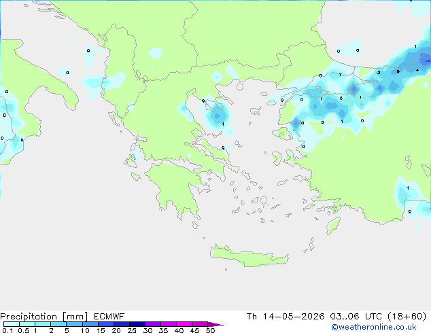Click the legend label '45'
Screen dimensions: 431x333
coord(194,330)
